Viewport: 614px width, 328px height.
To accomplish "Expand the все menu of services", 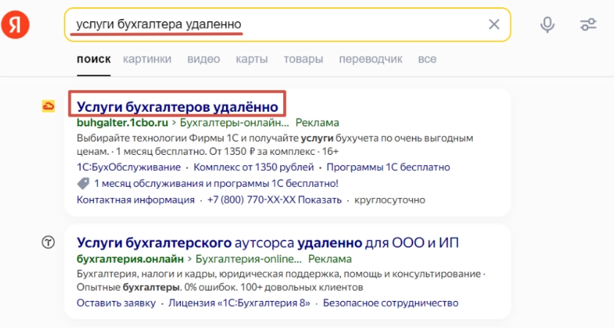I will tap(427, 58).
